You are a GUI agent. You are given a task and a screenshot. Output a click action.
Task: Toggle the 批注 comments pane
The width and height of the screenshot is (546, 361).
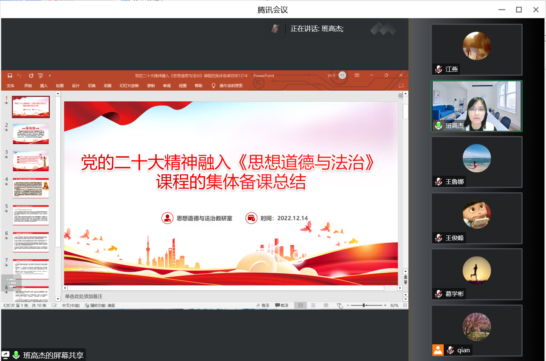pos(282,305)
